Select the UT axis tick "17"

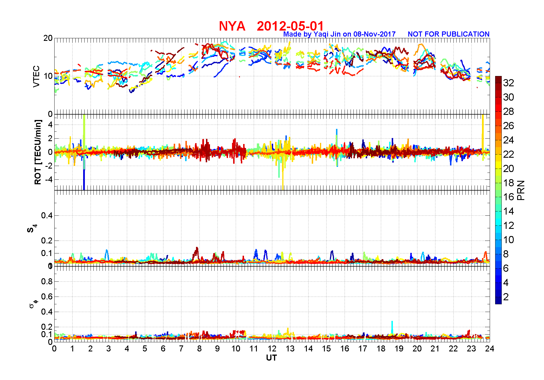click(363, 349)
